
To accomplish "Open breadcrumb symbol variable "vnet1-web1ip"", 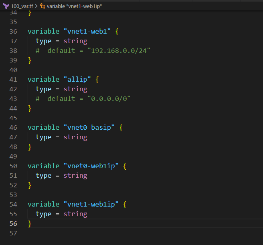I will click(74, 6).
